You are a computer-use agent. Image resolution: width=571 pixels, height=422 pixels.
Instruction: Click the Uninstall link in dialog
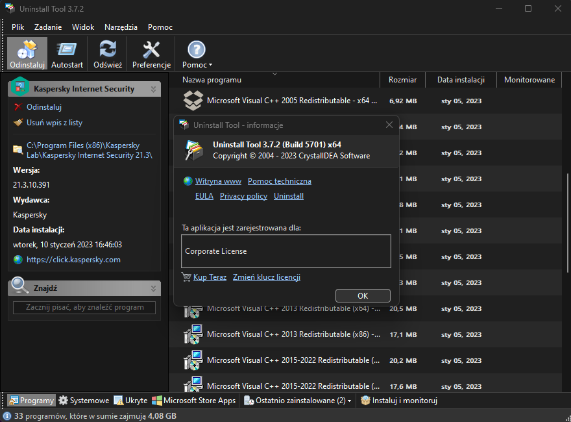click(289, 196)
